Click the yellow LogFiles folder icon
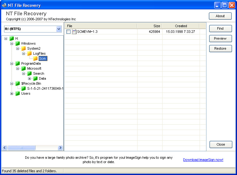The width and height of the screenshot is (237, 175). click(29, 53)
